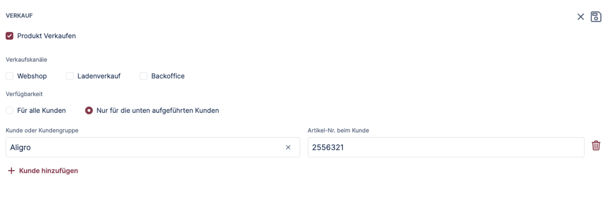Viewport: 609px width, 203px height.
Task: Click the Produkt Verkaufen label text
Action: (46, 36)
